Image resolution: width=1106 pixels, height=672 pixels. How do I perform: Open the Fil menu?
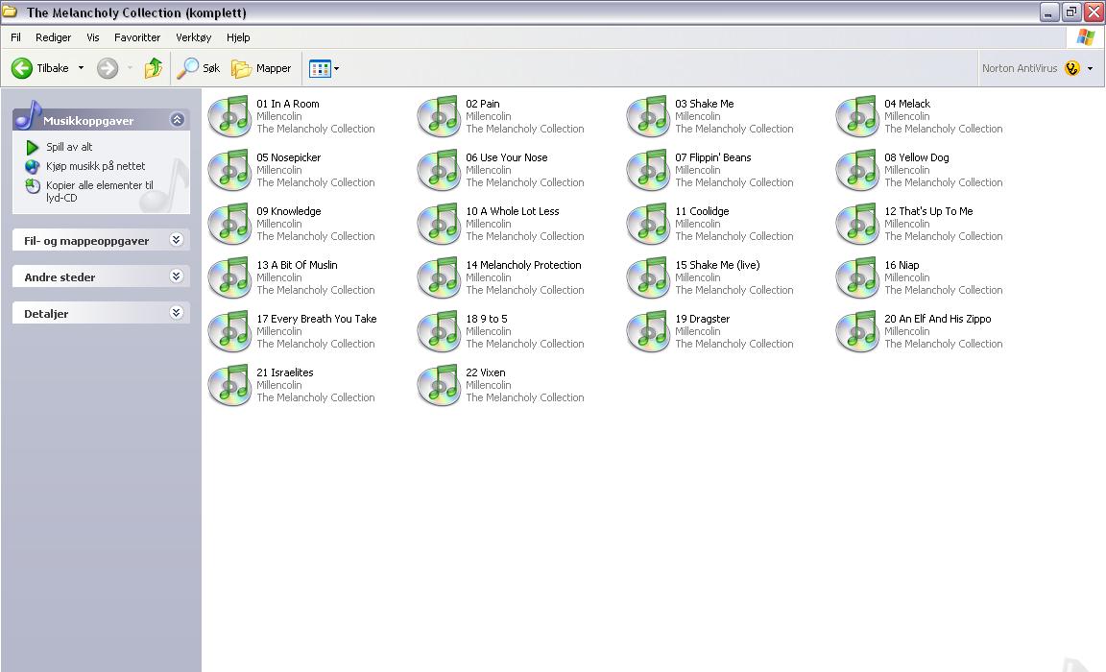[15, 37]
